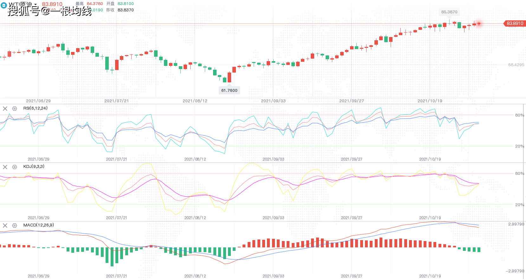Click the blue WTI crude oil logo icon
This screenshot has height=280, width=526.
(x=4, y=5)
